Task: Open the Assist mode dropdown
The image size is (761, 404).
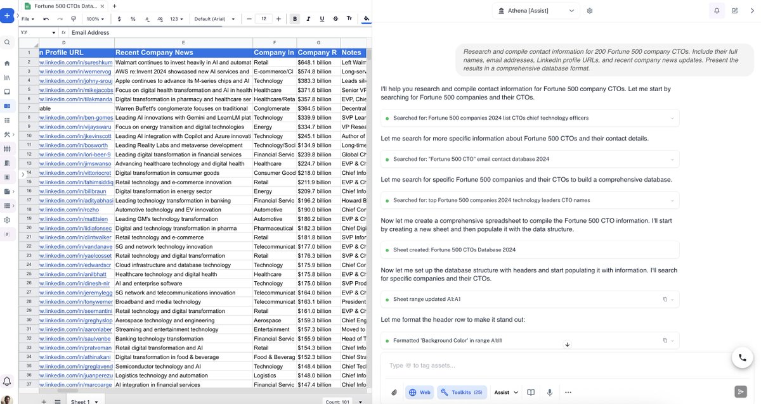Action: 506,393
